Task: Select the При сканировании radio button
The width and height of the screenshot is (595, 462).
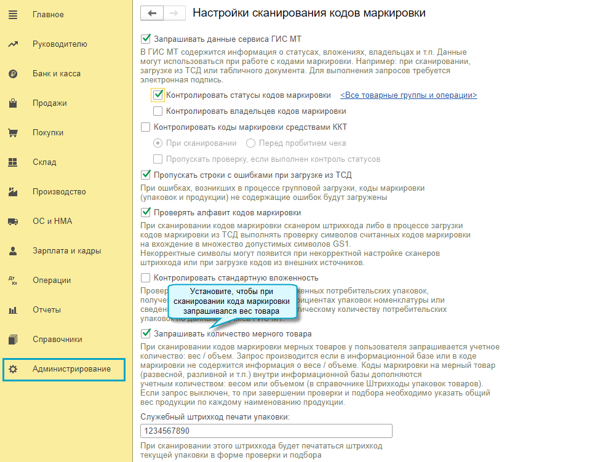Action: tap(158, 143)
